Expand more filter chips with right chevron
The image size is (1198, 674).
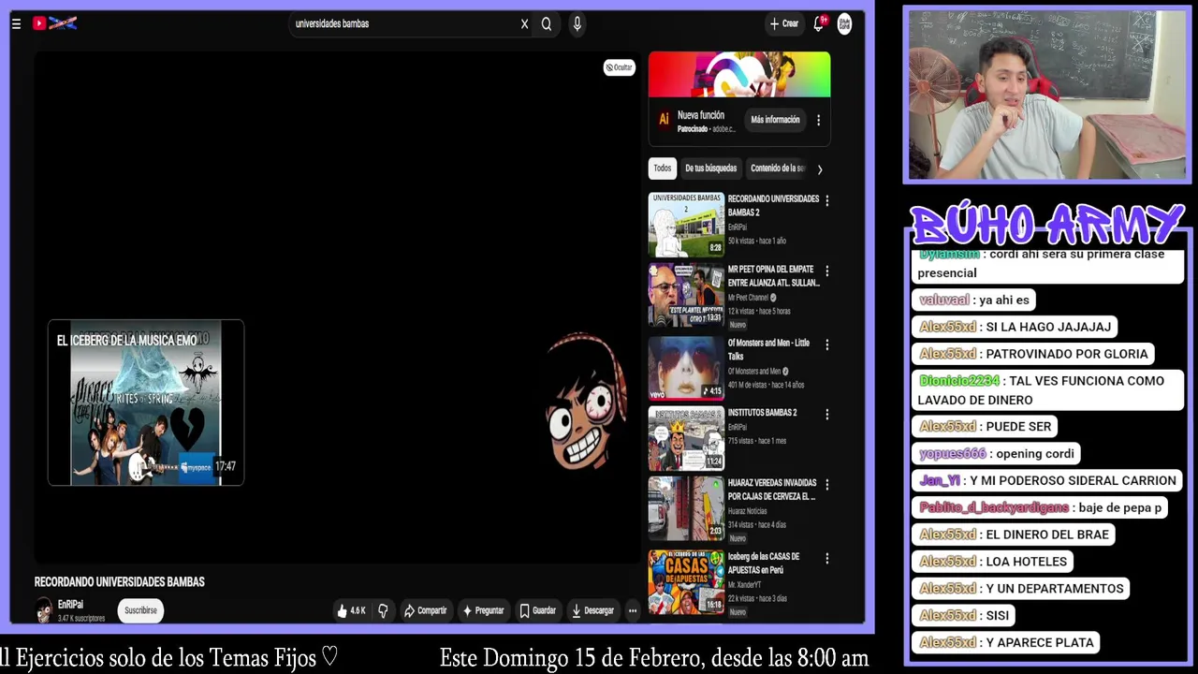820,169
